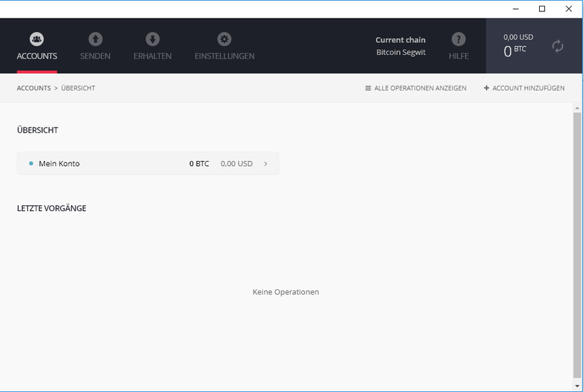The image size is (584, 392).
Task: Click the 0 BTC header balance
Action: coord(515,51)
